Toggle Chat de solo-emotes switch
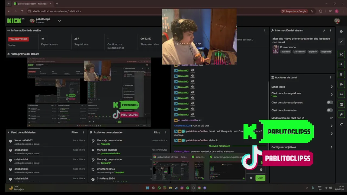347x195 pixels. (330, 110)
